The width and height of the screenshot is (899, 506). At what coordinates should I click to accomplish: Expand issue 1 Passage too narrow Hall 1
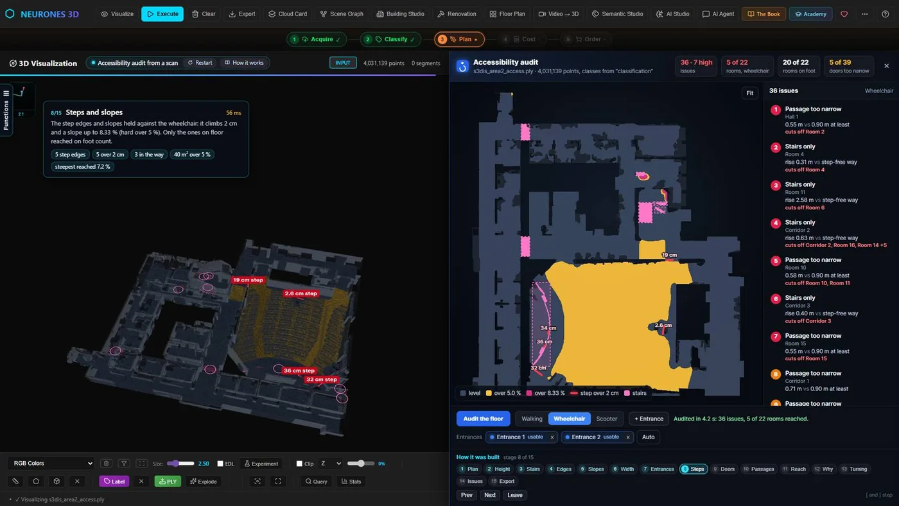pyautogui.click(x=831, y=120)
